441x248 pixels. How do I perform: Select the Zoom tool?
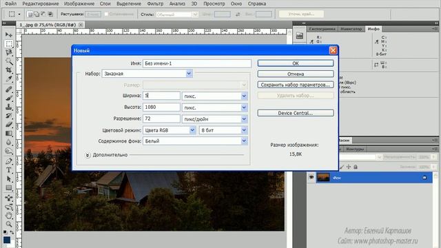[9, 225]
